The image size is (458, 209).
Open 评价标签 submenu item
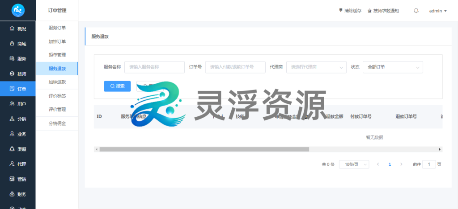tap(57, 96)
